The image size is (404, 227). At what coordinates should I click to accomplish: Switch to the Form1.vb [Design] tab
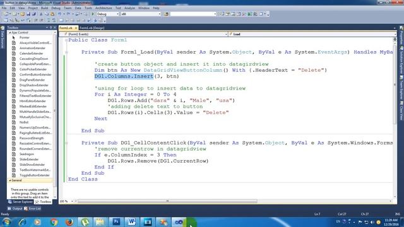(92, 28)
